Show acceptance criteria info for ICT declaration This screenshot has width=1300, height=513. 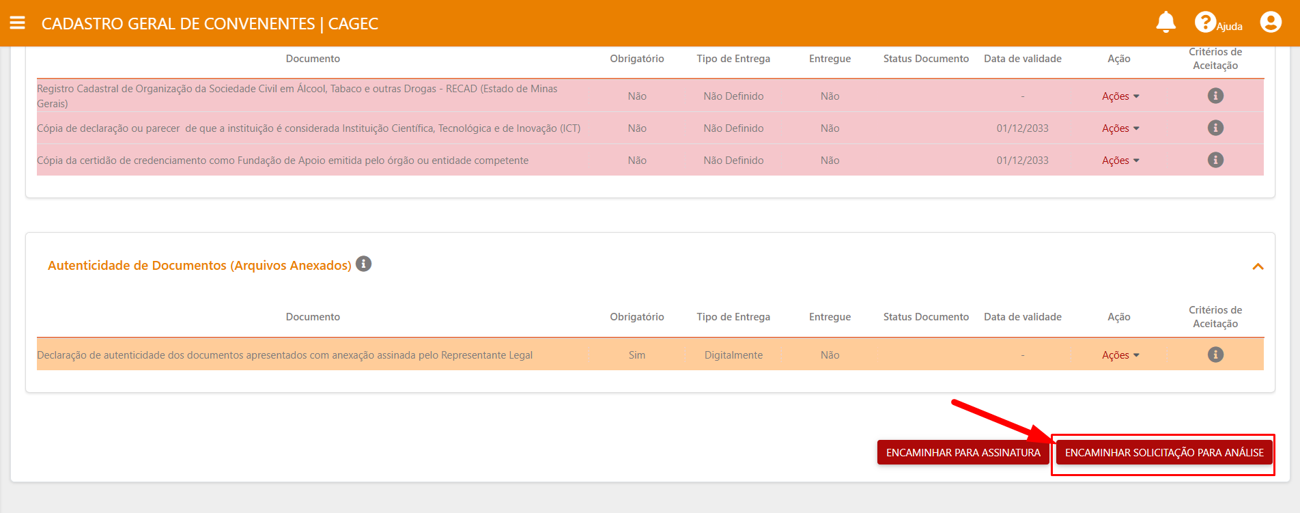tap(1215, 128)
